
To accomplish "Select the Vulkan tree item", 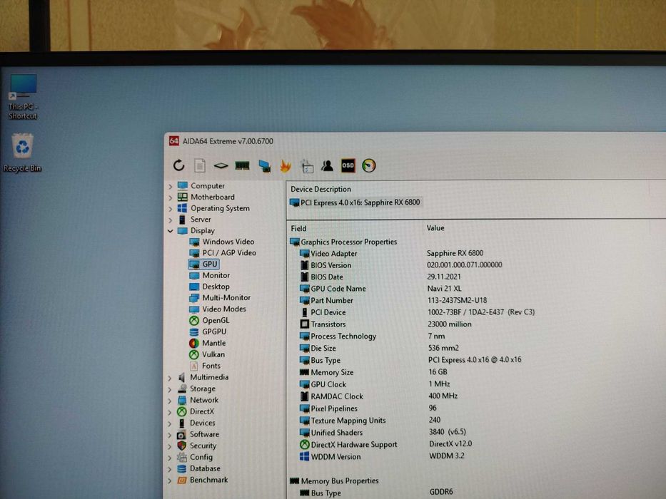I will coord(207,354).
